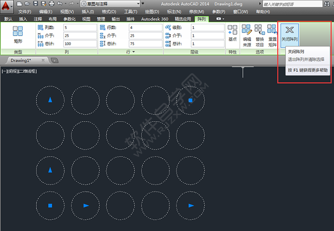The height and width of the screenshot is (231, 334).
Task: Switch to the 精选应用 ribbon tab
Action: [183, 19]
